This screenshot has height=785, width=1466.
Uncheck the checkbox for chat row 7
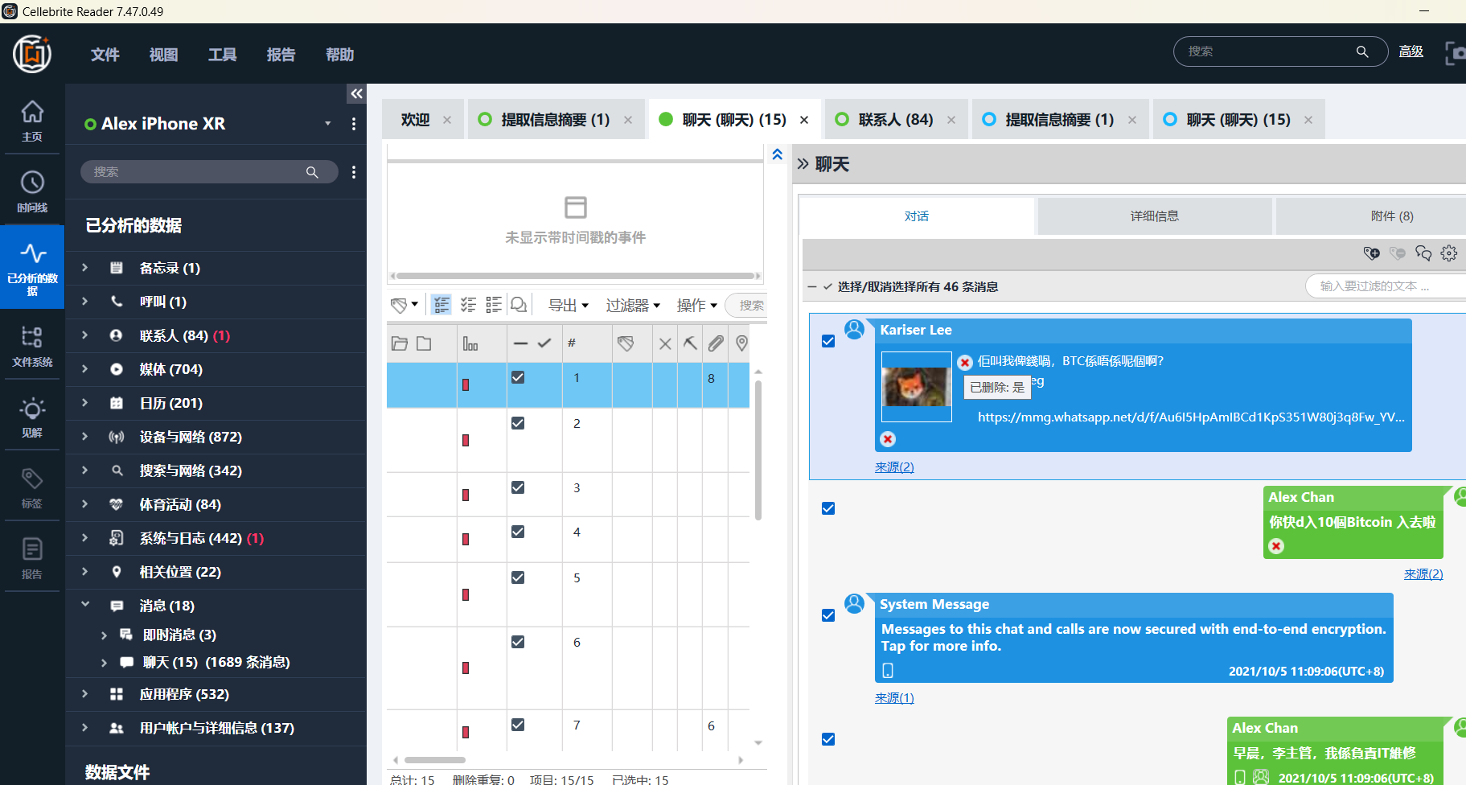click(x=518, y=725)
